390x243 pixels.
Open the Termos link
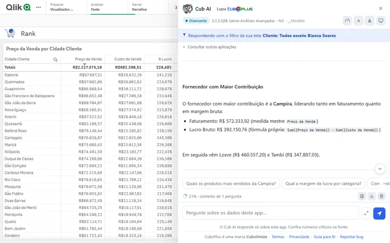tap(278, 237)
